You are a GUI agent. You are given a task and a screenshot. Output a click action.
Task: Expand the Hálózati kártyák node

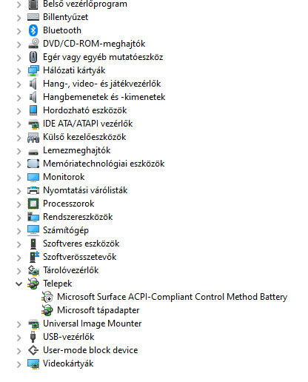19,71
